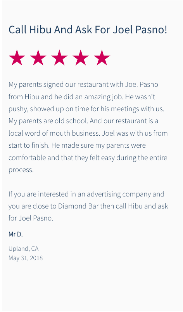This screenshot has height=312, width=183.
Task: Click the first pink rating star
Action: tap(17, 57)
